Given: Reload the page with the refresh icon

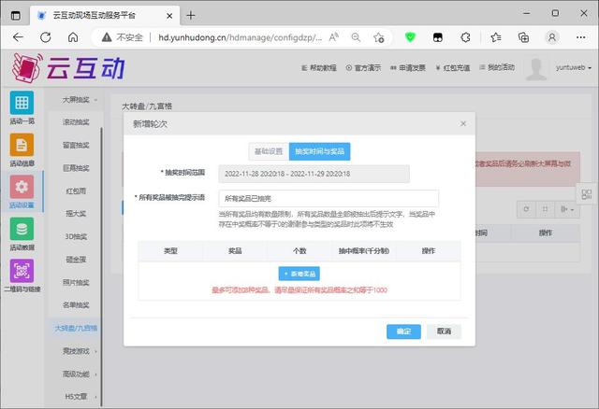Looking at the screenshot, I should (46, 37).
